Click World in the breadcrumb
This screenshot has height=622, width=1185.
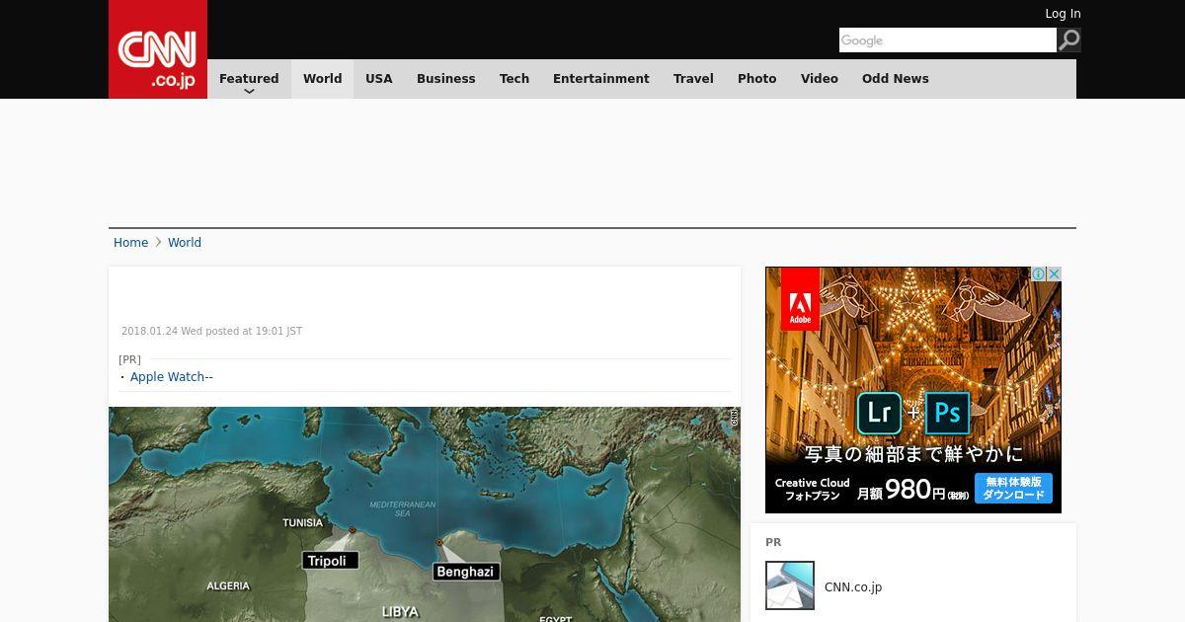(x=185, y=243)
